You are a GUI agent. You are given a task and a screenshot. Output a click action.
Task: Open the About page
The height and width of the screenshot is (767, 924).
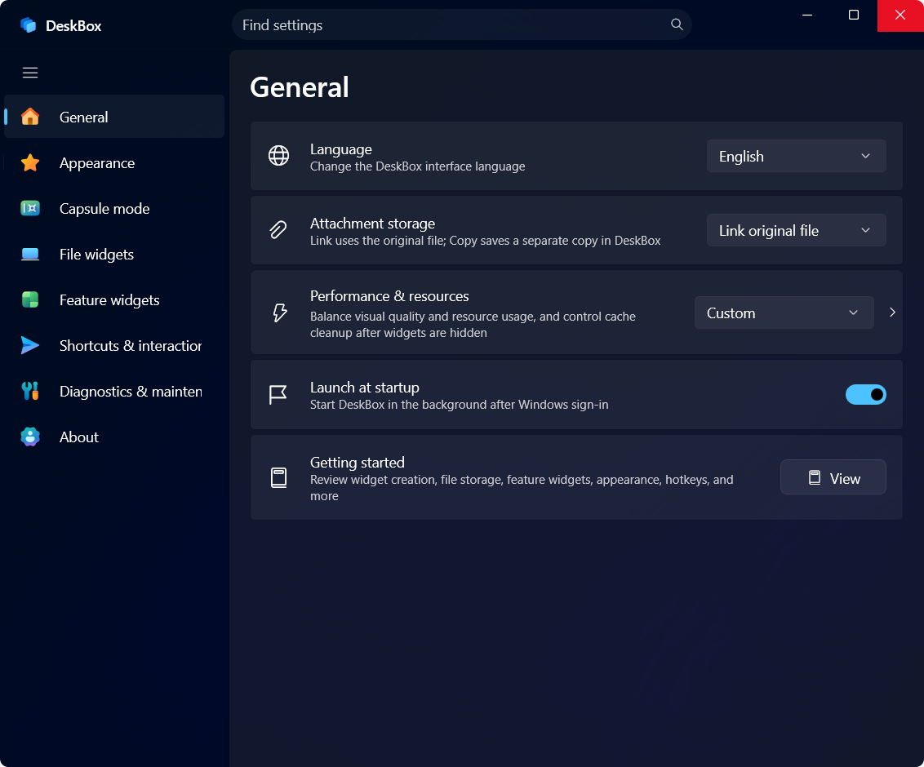click(x=114, y=437)
